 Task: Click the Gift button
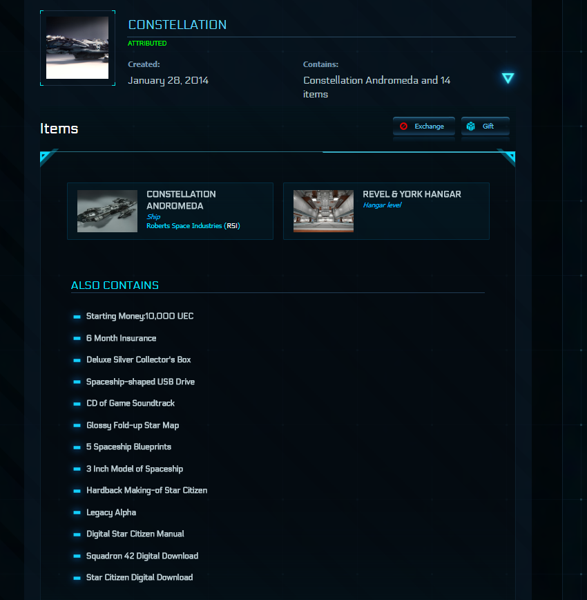click(x=485, y=126)
